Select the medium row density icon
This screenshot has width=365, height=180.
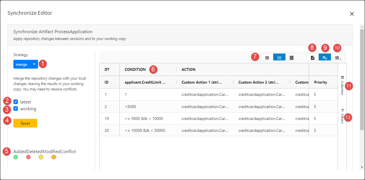click(279, 58)
